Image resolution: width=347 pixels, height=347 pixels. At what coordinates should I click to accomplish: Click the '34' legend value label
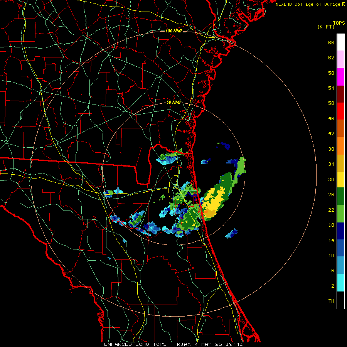tap(331, 164)
